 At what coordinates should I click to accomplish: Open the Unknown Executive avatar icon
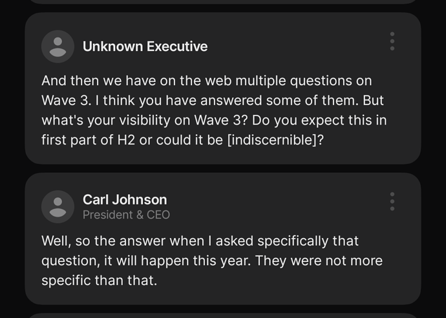click(58, 46)
